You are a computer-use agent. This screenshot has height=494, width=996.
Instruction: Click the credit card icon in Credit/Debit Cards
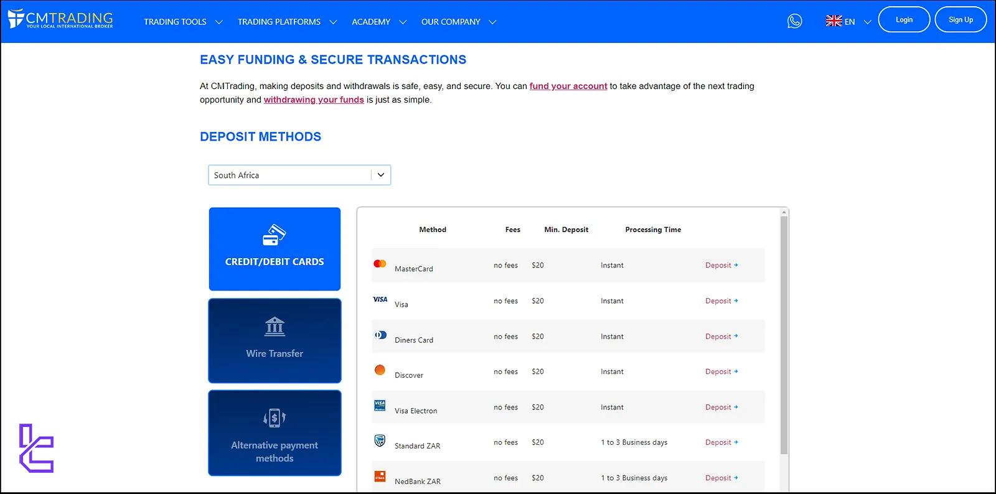point(275,235)
